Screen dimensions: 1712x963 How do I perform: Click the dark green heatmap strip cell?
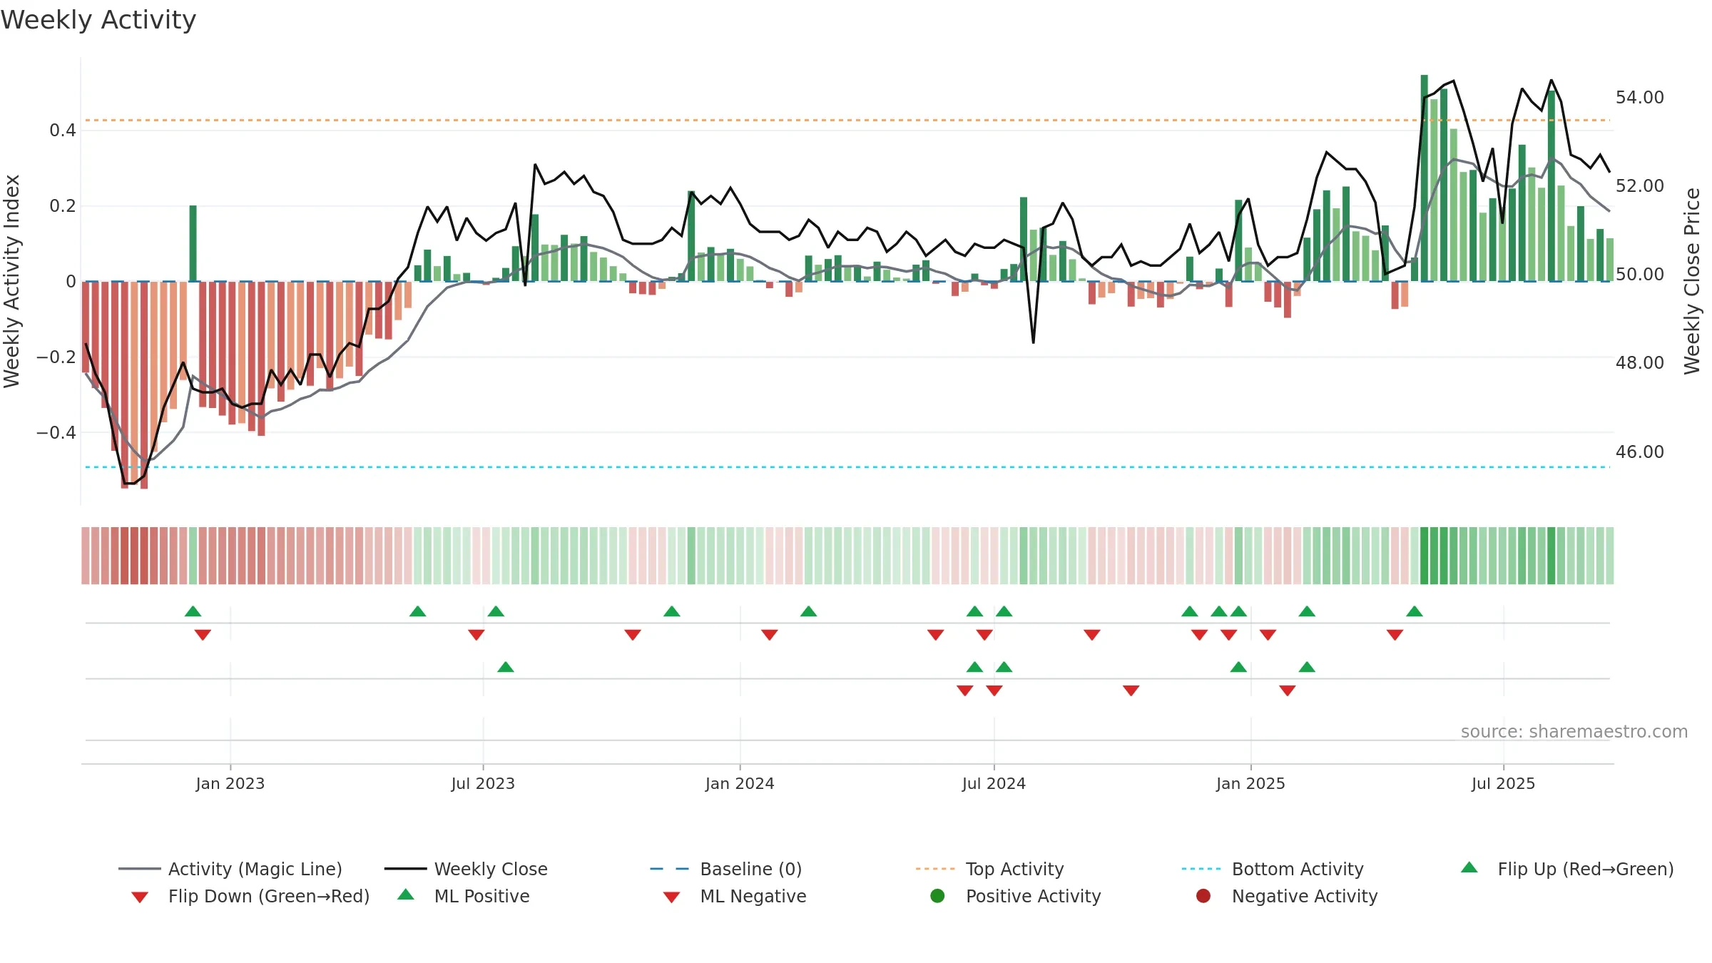pyautogui.click(x=1425, y=556)
